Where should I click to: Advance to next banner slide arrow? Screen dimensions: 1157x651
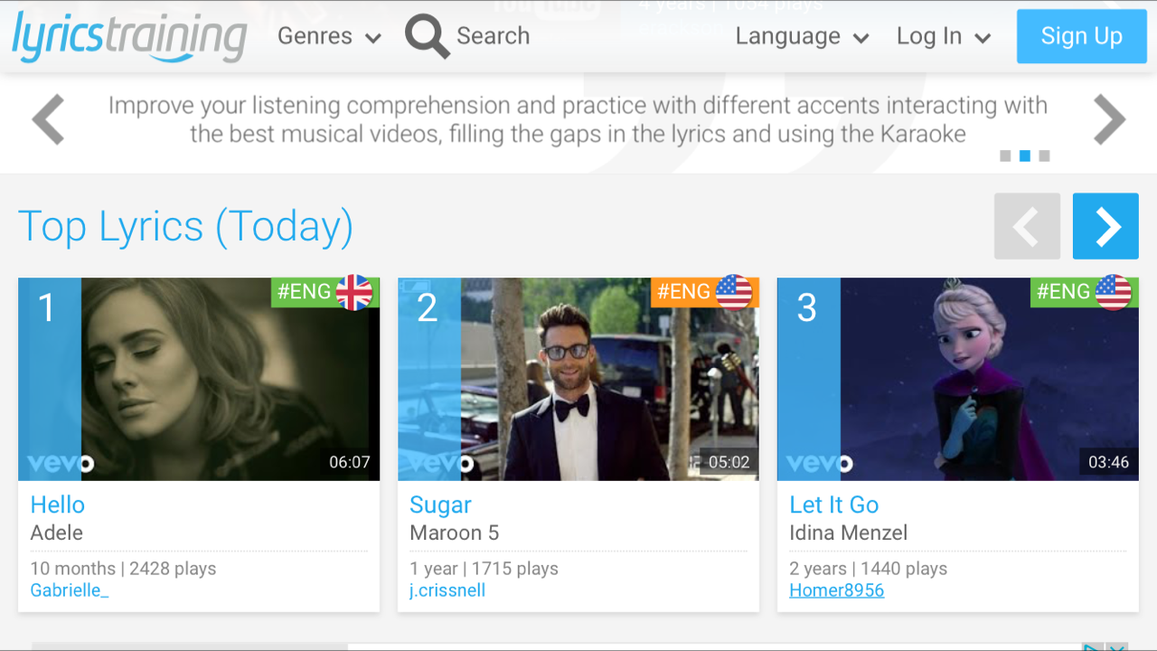1109,119
